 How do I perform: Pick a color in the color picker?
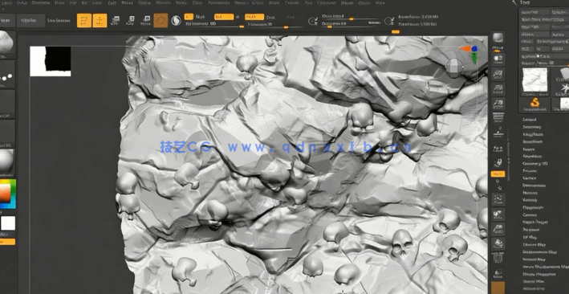[x=7, y=194]
